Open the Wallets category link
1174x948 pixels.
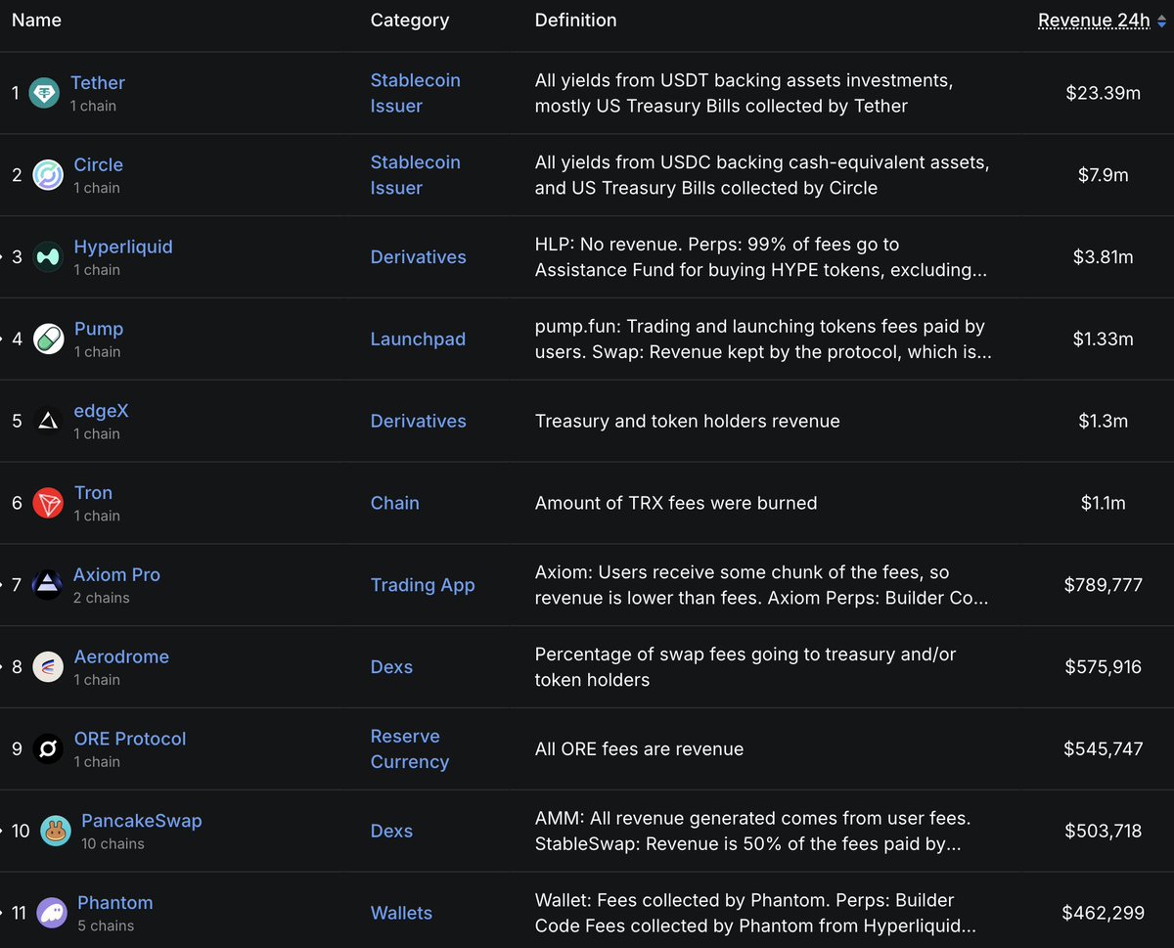pos(401,913)
